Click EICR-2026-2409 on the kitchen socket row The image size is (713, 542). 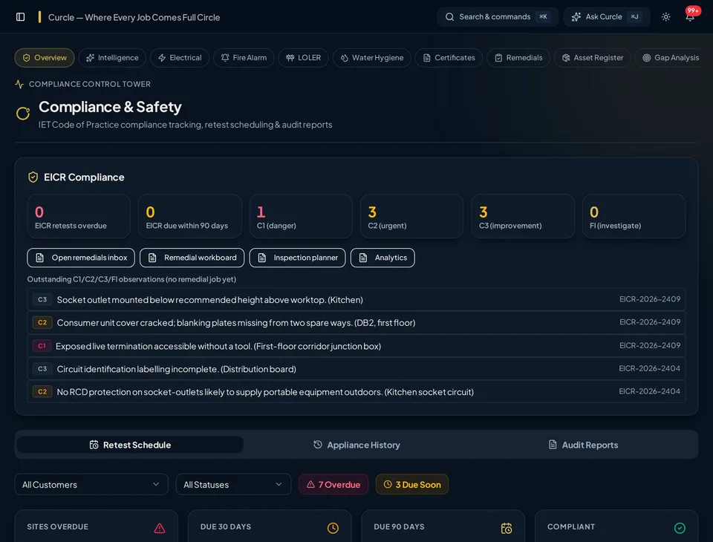coord(650,299)
